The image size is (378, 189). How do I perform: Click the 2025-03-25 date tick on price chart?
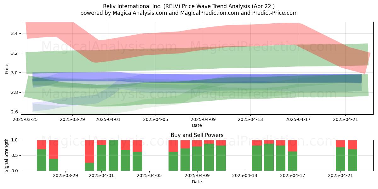pos(25,120)
